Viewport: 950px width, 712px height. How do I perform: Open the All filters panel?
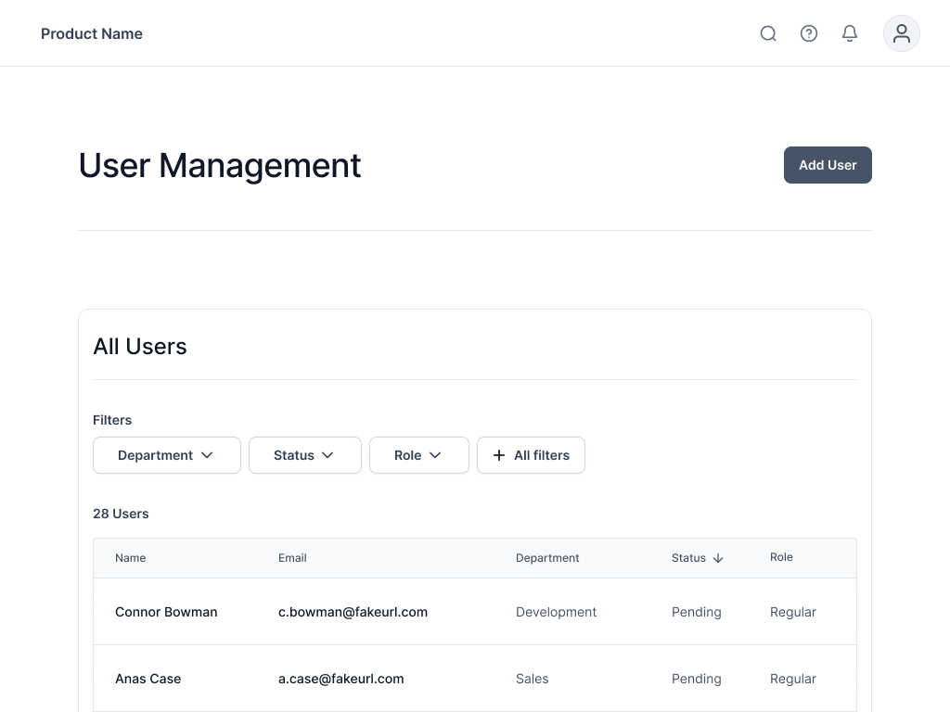point(531,455)
